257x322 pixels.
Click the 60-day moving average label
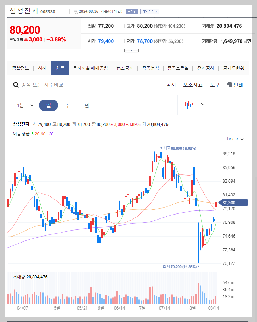(x=43, y=134)
